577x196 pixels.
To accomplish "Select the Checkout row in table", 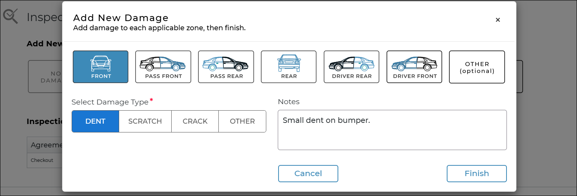I will pyautogui.click(x=43, y=160).
